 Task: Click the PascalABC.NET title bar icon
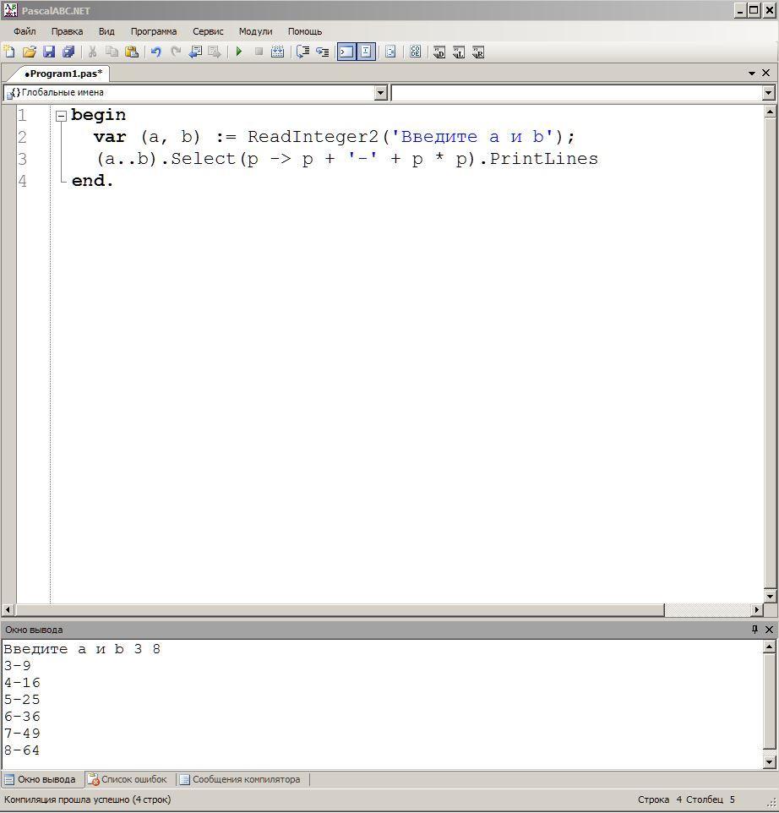(10, 10)
